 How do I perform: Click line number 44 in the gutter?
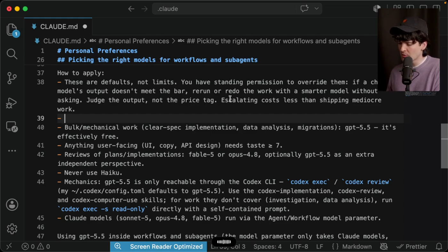(x=40, y=182)
